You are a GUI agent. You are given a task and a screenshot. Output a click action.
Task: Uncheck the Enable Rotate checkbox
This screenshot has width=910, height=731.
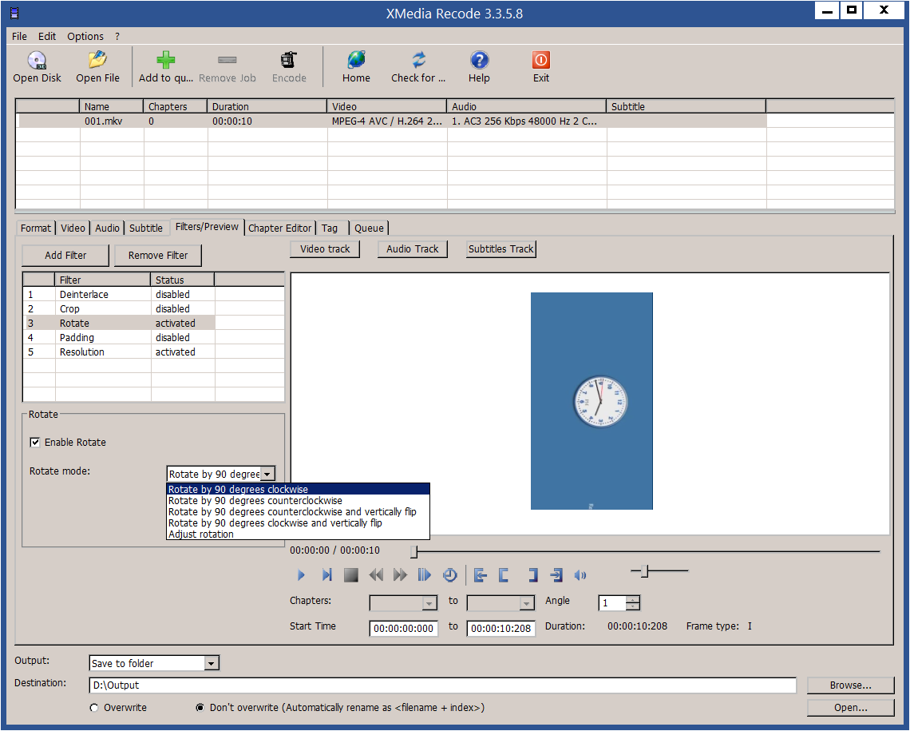[x=35, y=443]
